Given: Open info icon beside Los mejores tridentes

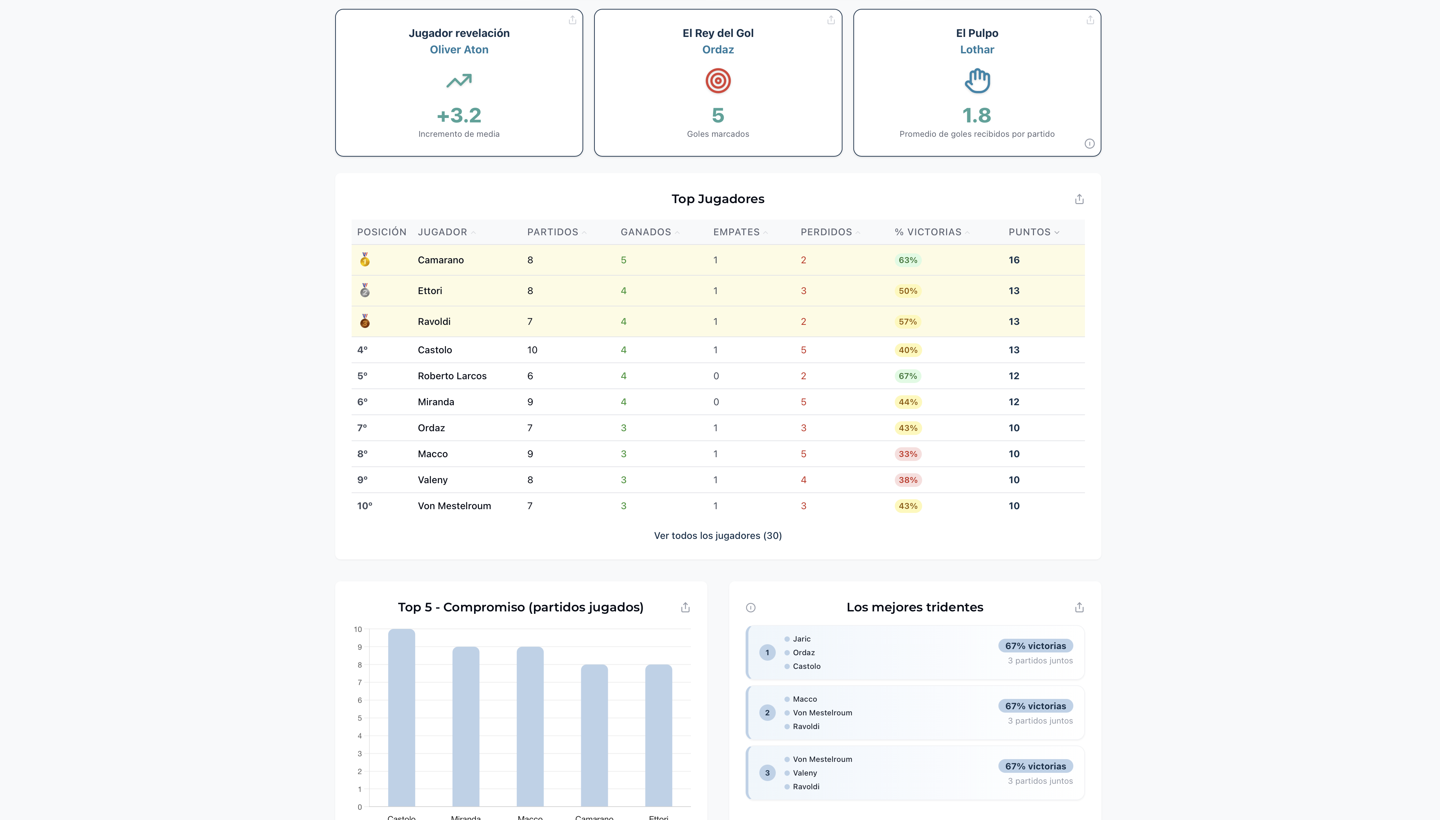Looking at the screenshot, I should (750, 608).
